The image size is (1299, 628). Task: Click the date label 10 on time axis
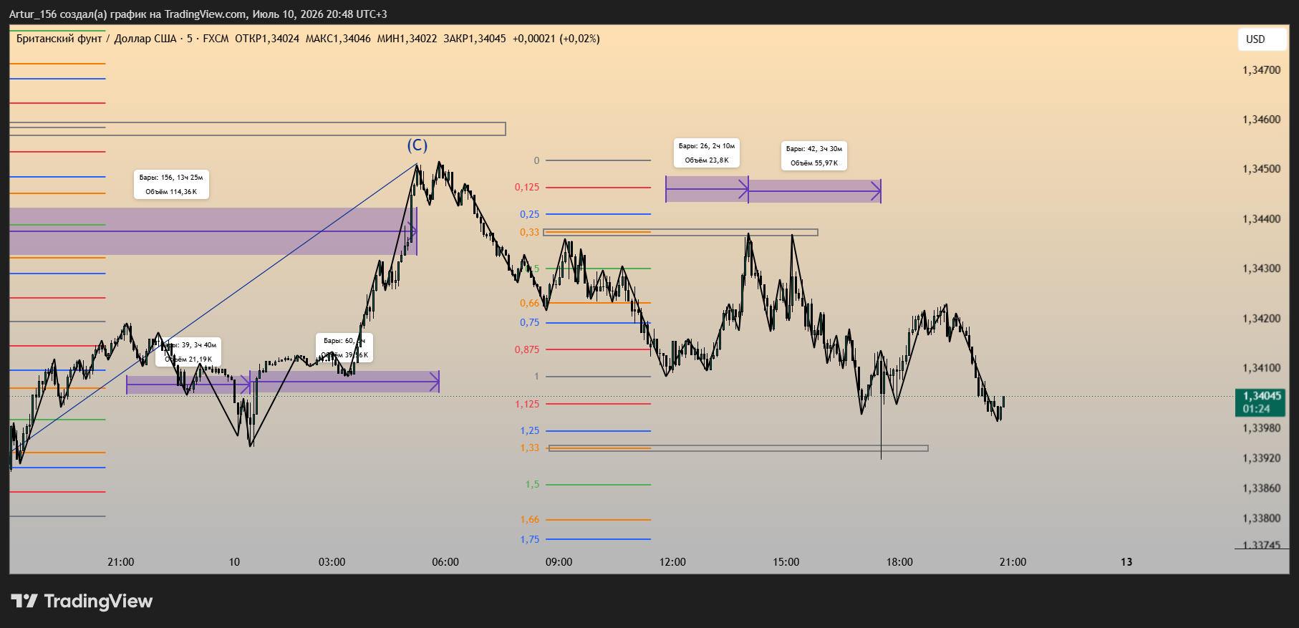click(234, 562)
